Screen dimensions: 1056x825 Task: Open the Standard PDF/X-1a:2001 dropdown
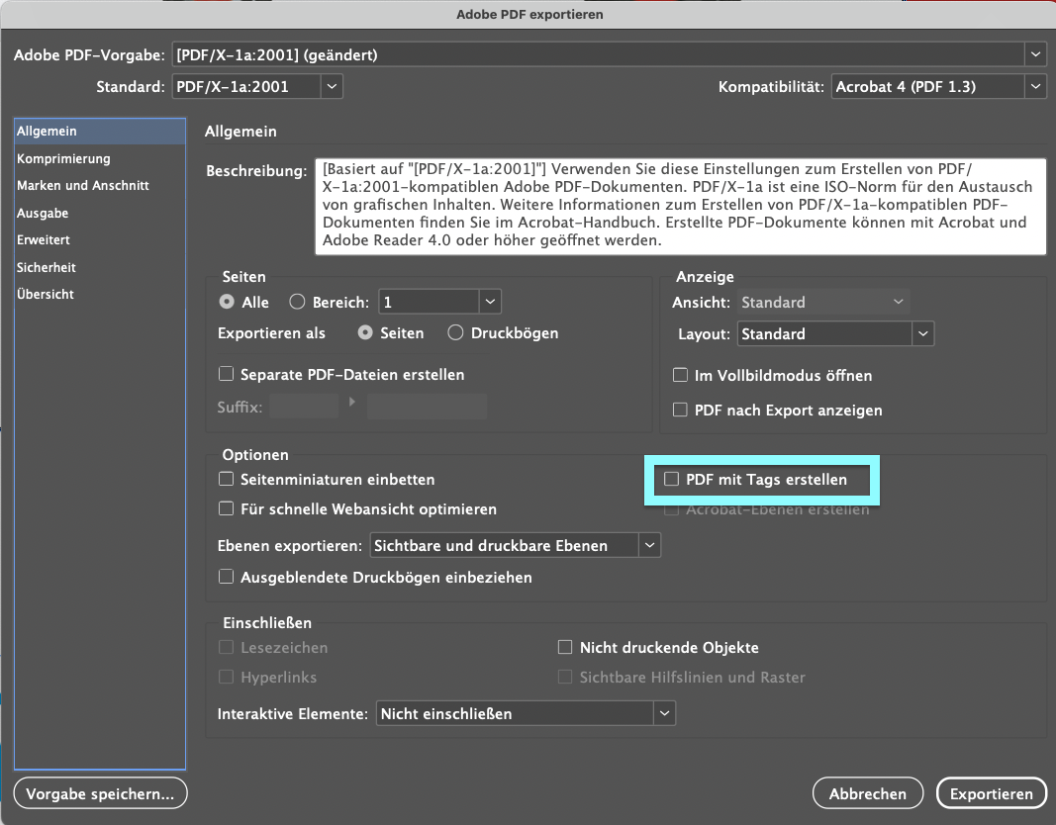click(x=257, y=86)
